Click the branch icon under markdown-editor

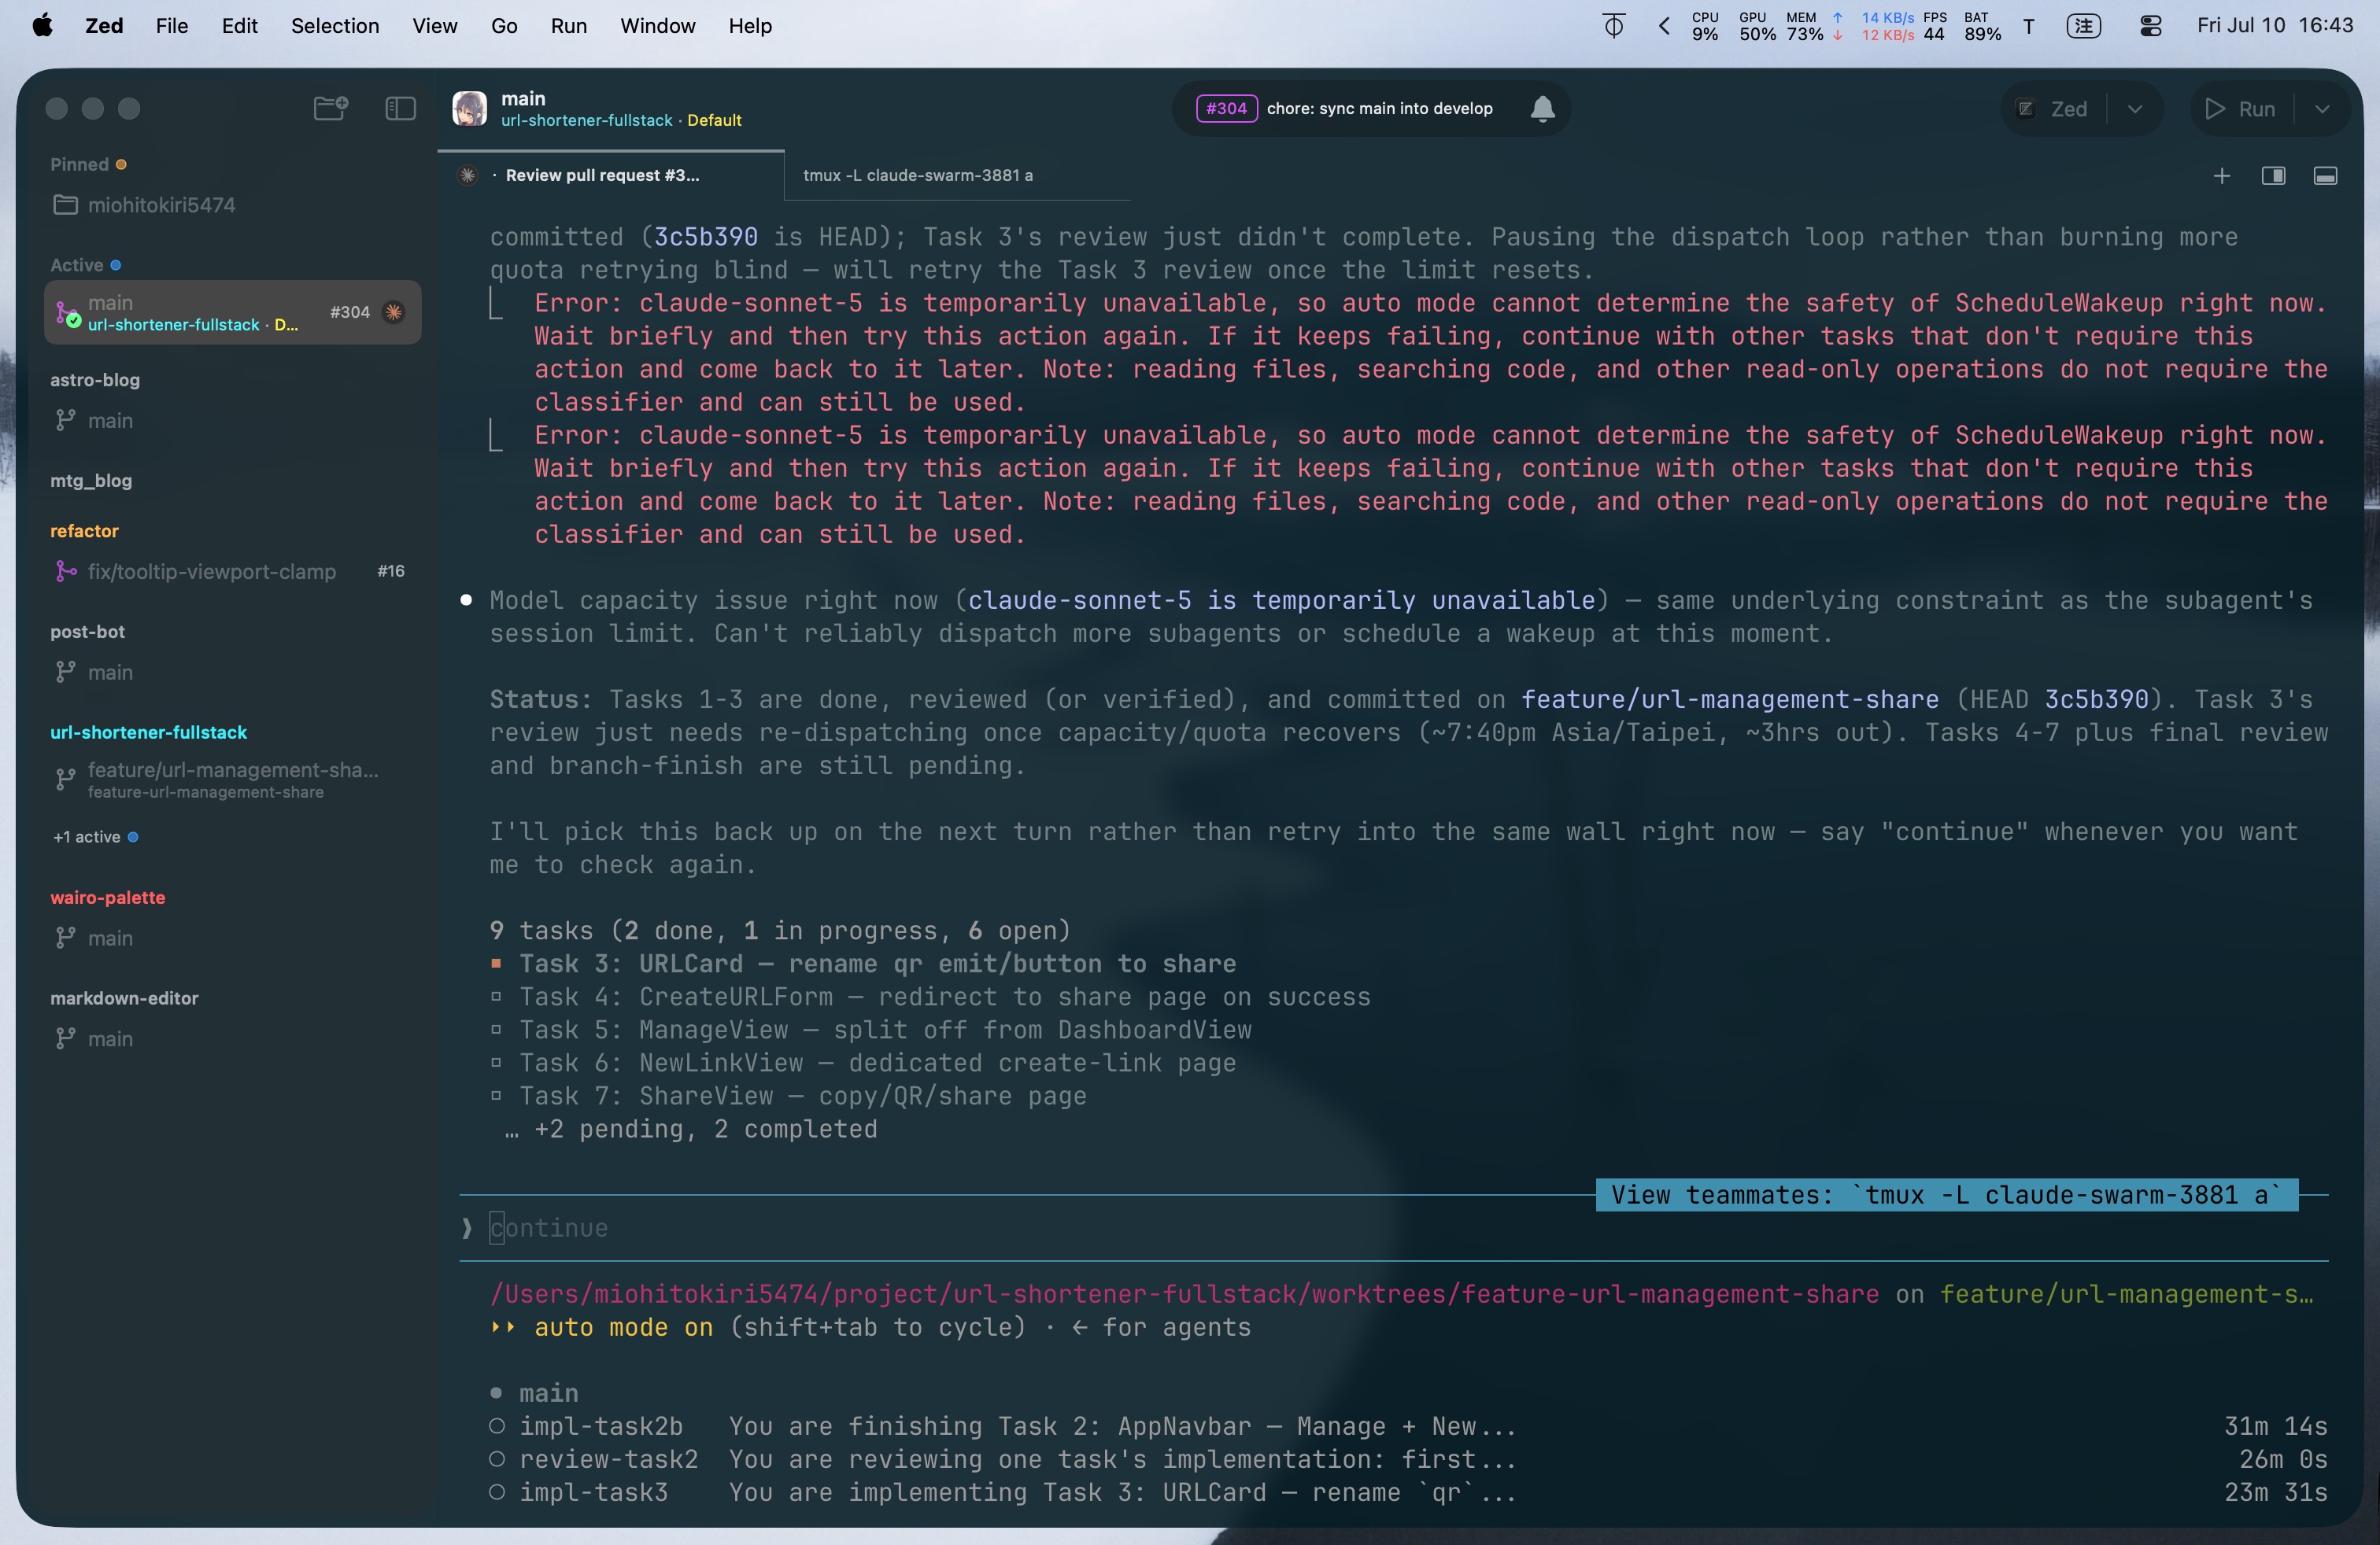coord(65,1039)
